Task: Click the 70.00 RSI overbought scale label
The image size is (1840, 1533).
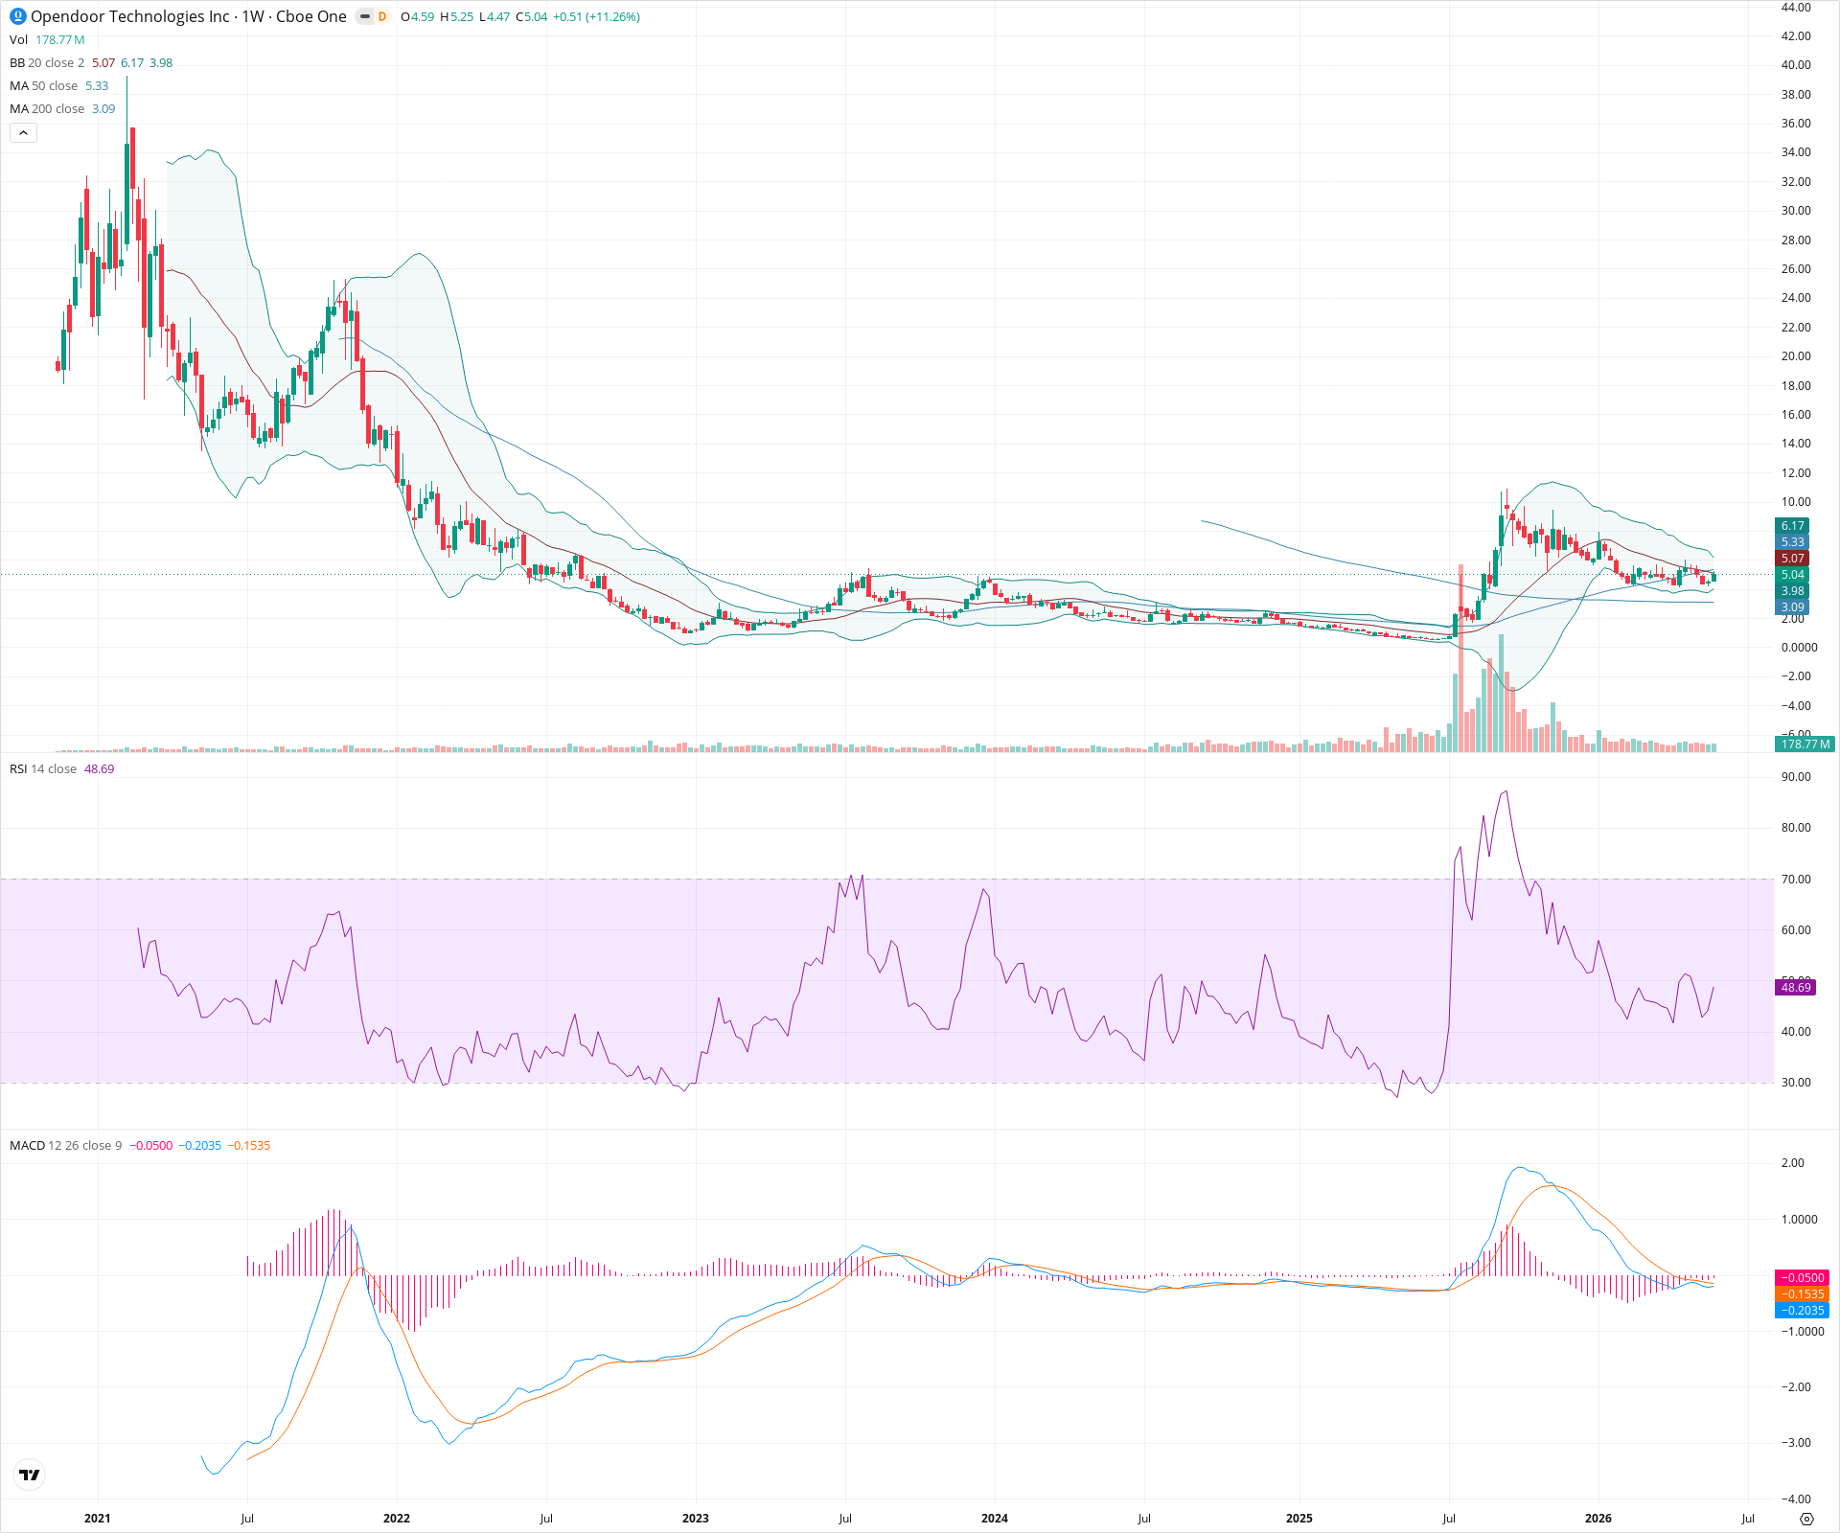Action: tap(1796, 879)
